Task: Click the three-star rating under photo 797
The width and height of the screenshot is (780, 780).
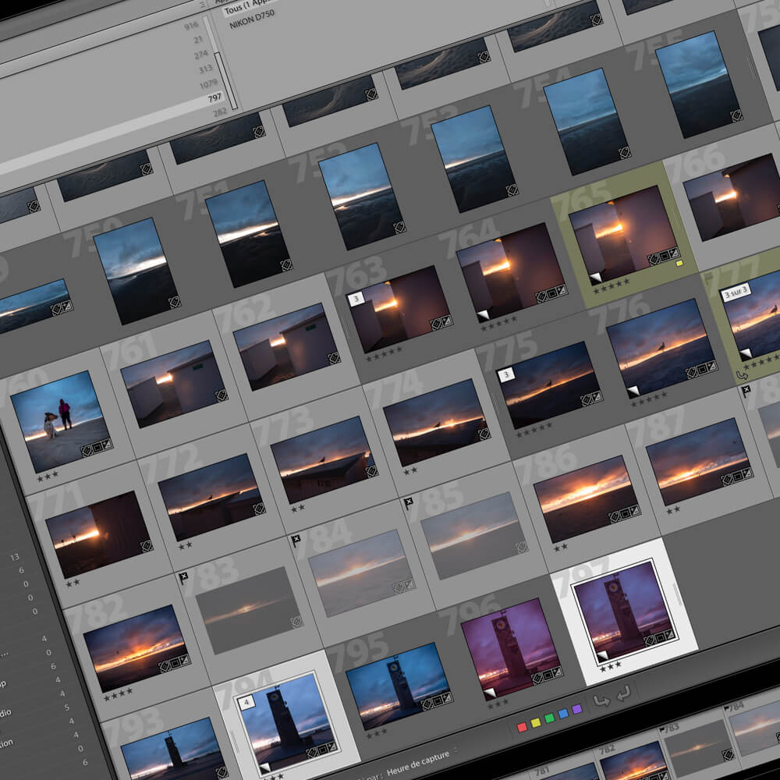Action: click(x=611, y=667)
